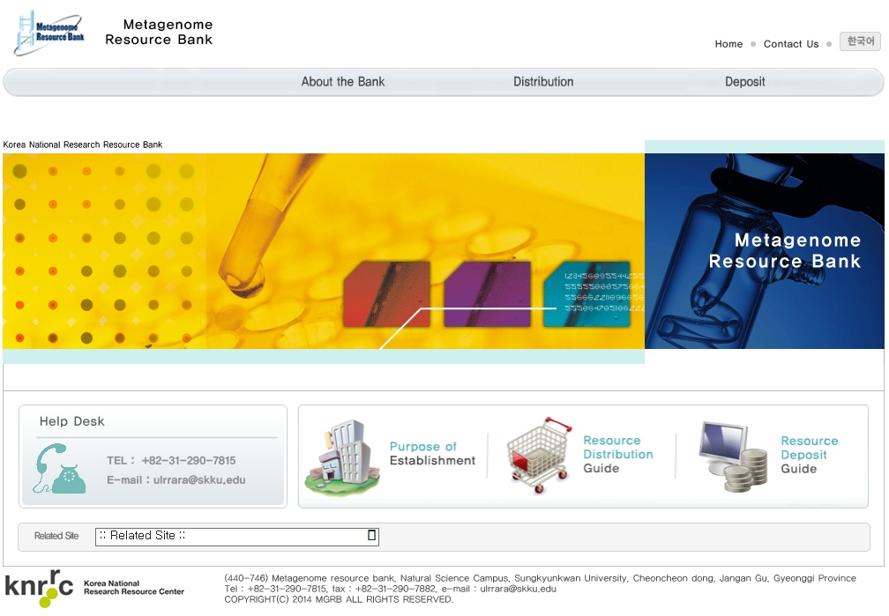Go to the Home link
The height and width of the screenshot is (616, 889).
pyautogui.click(x=728, y=44)
